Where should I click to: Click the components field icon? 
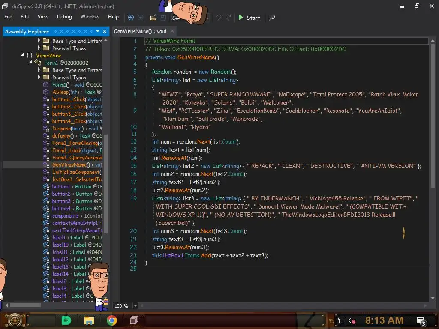coord(46,216)
